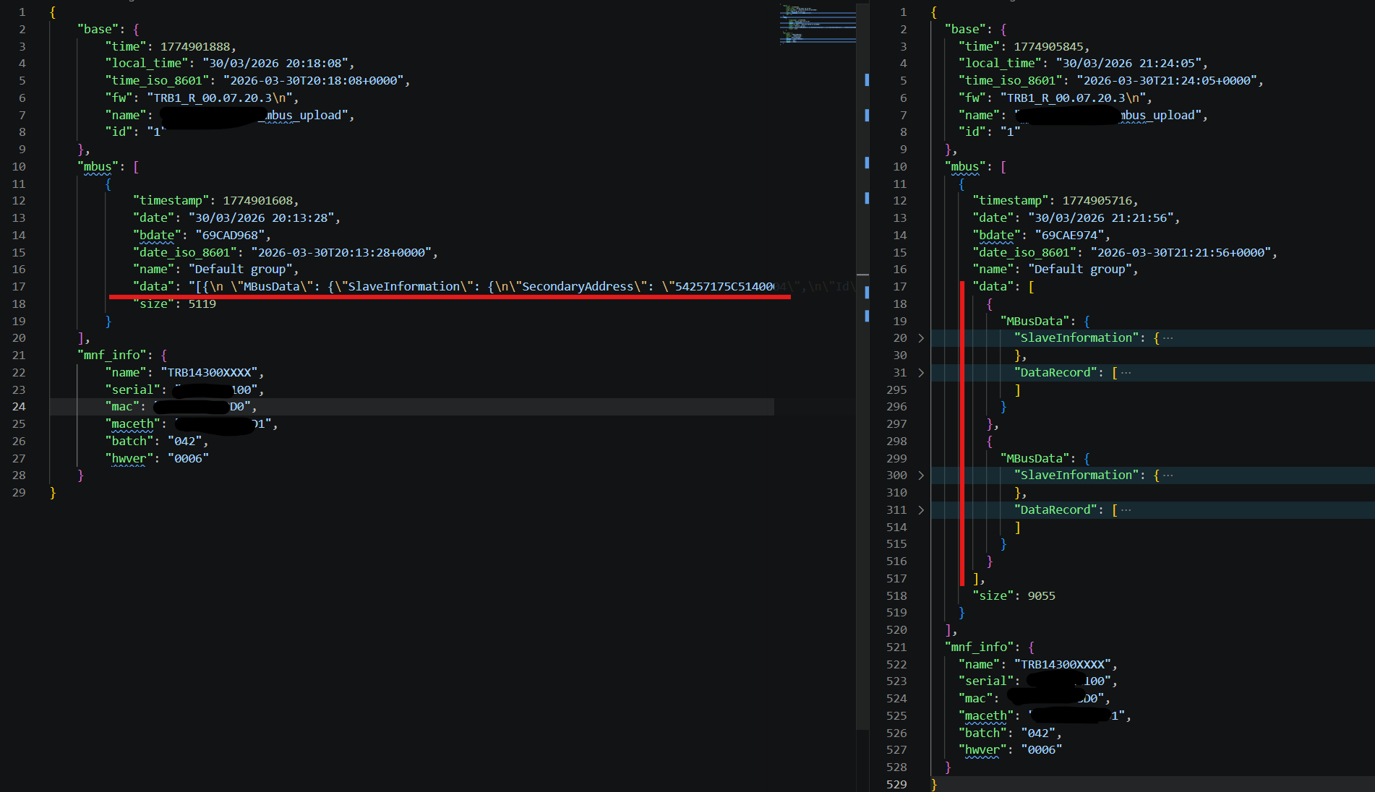Viewport: 1375px width, 792px height.
Task: Select line number 529 in the right editor
Action: pos(896,785)
